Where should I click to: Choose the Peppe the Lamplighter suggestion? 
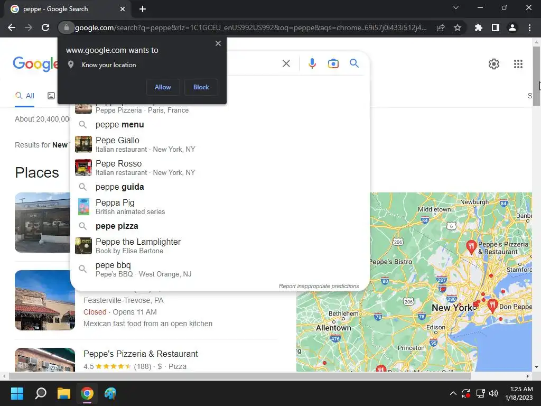coord(220,246)
